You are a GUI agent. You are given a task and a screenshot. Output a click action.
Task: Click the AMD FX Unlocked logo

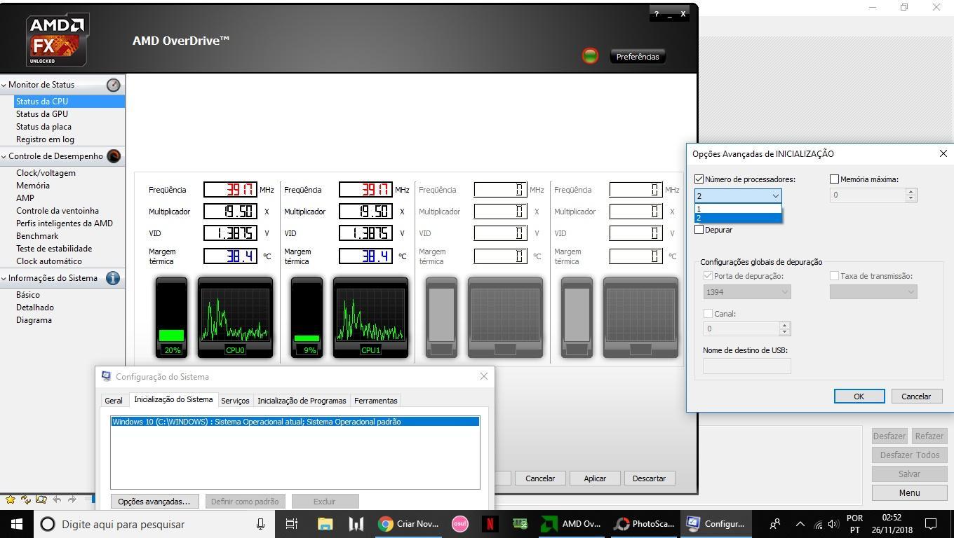[57, 40]
